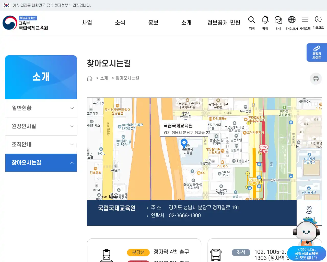The height and width of the screenshot is (262, 327).
Task: Click the 안녕하세요 AI 챗봇 speech bubble
Action: [x=307, y=254]
